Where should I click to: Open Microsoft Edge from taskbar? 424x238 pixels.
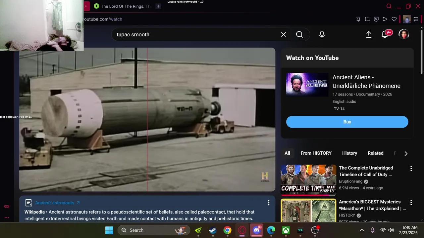coord(271,230)
